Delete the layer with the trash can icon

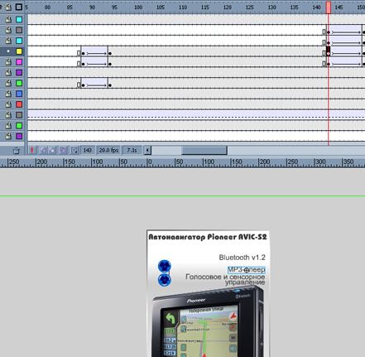click(x=17, y=151)
